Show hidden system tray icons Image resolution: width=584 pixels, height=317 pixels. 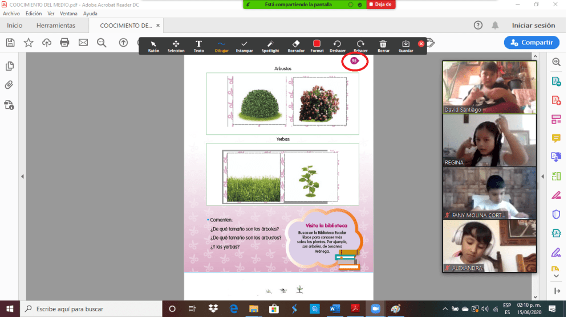(x=445, y=308)
